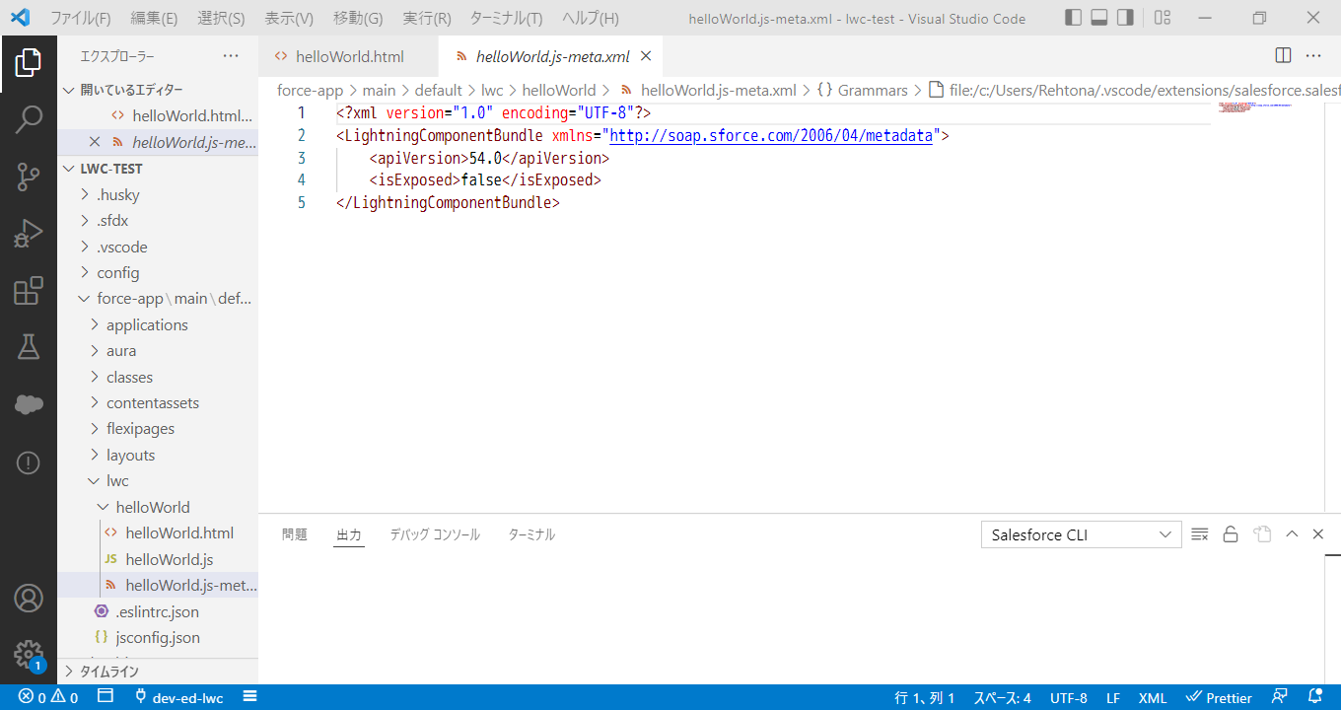Switch to the ターミナル panel tab
This screenshot has height=710, width=1341.
coord(531,534)
